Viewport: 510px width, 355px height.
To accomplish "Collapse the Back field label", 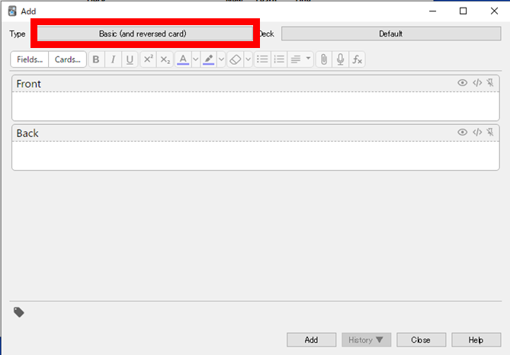I will tap(27, 133).
